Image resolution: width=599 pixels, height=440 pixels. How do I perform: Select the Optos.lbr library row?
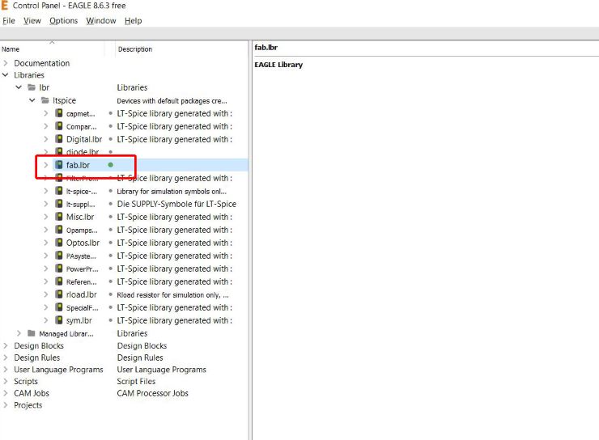83,243
